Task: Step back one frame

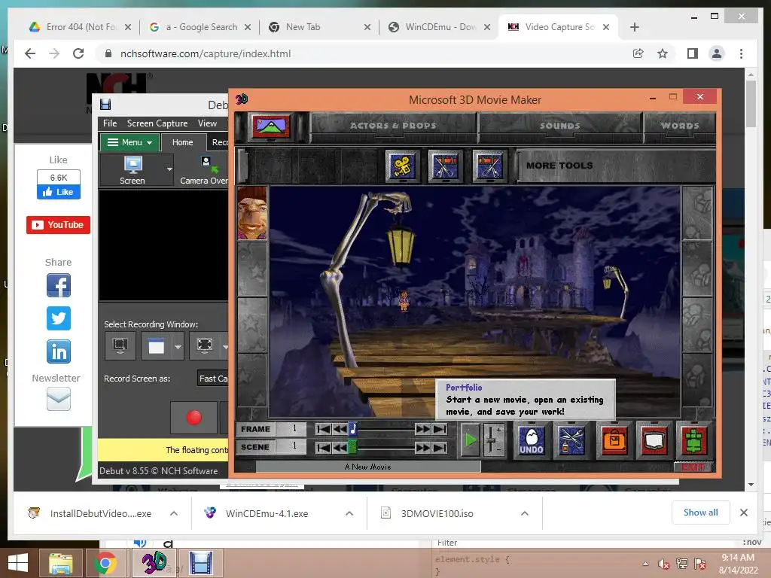Action: pos(340,429)
